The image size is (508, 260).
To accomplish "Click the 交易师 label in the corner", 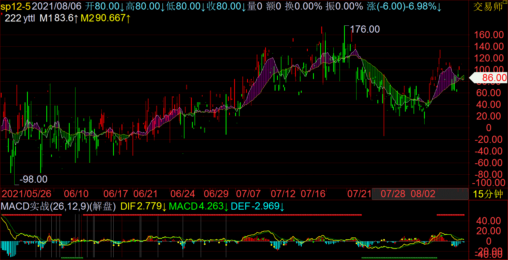I will pos(488,7).
